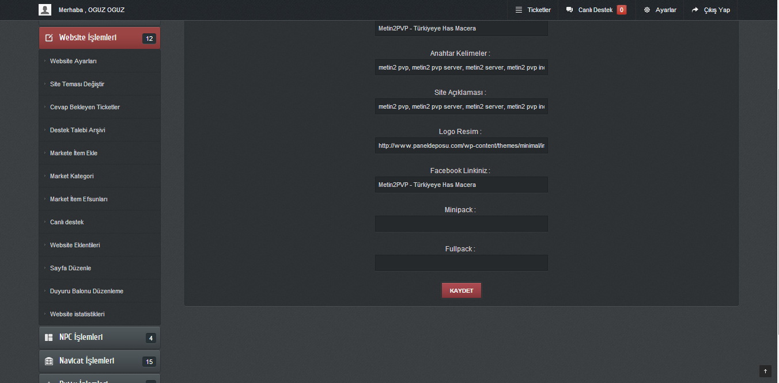Click the 12 badge on Website İşlemleri

point(149,39)
